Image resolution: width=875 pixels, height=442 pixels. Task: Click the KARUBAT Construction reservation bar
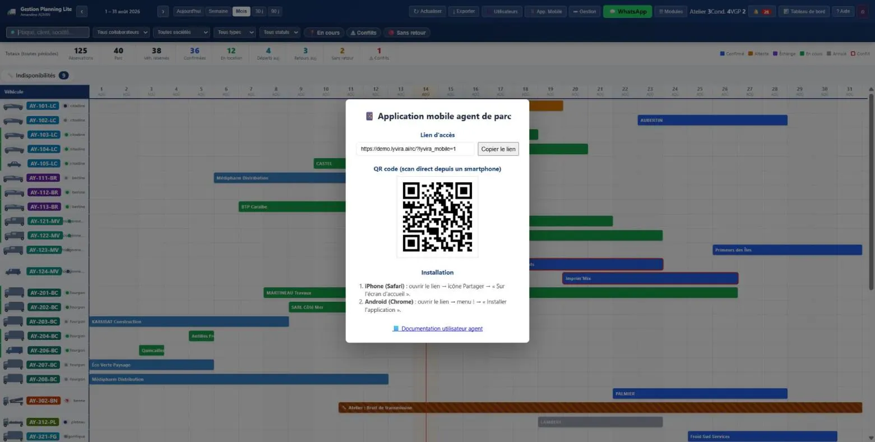(189, 322)
